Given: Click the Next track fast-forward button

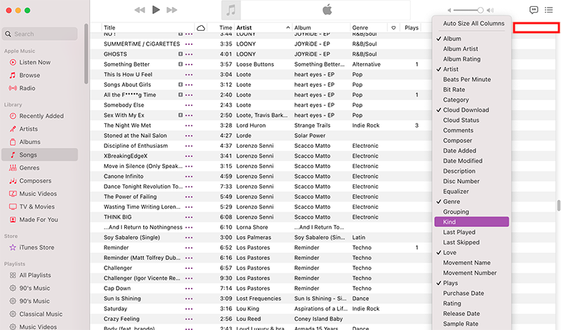Looking at the screenshot, I should (172, 10).
